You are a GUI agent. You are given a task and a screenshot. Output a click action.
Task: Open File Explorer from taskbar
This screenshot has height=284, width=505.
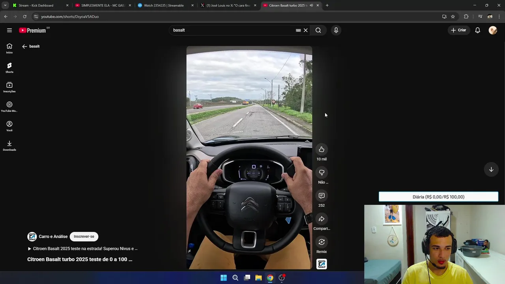point(258,278)
